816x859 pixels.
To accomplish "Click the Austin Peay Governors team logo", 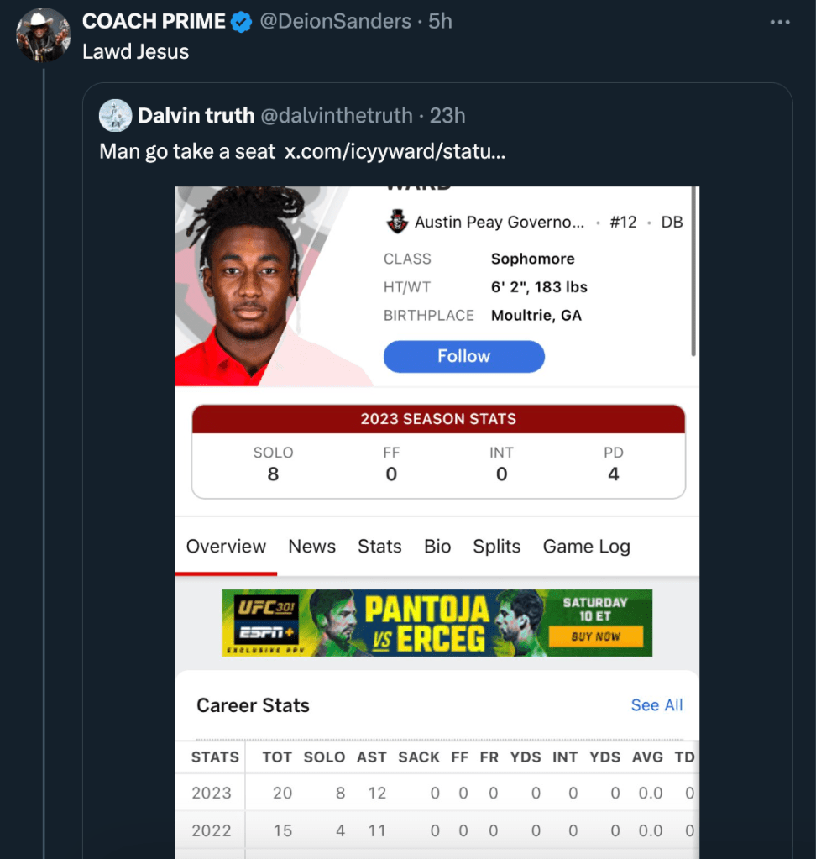I will (x=396, y=223).
